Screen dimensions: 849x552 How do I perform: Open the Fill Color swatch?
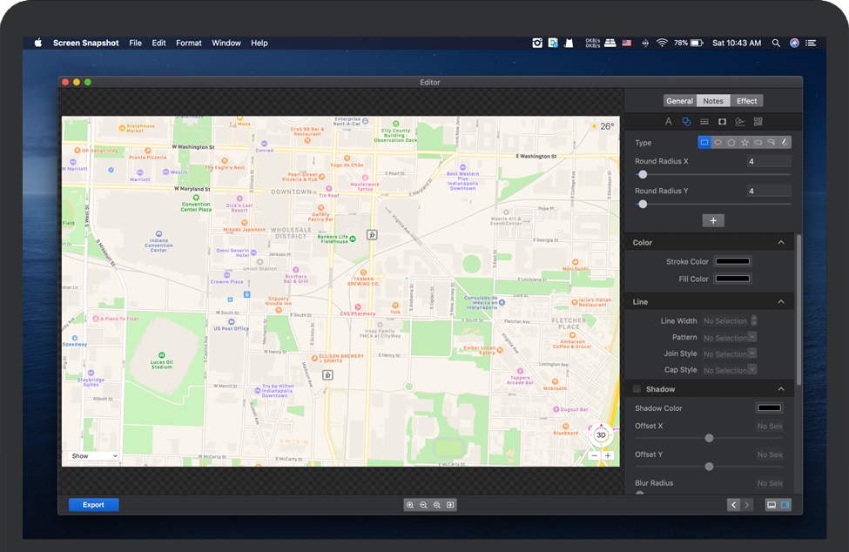click(732, 279)
